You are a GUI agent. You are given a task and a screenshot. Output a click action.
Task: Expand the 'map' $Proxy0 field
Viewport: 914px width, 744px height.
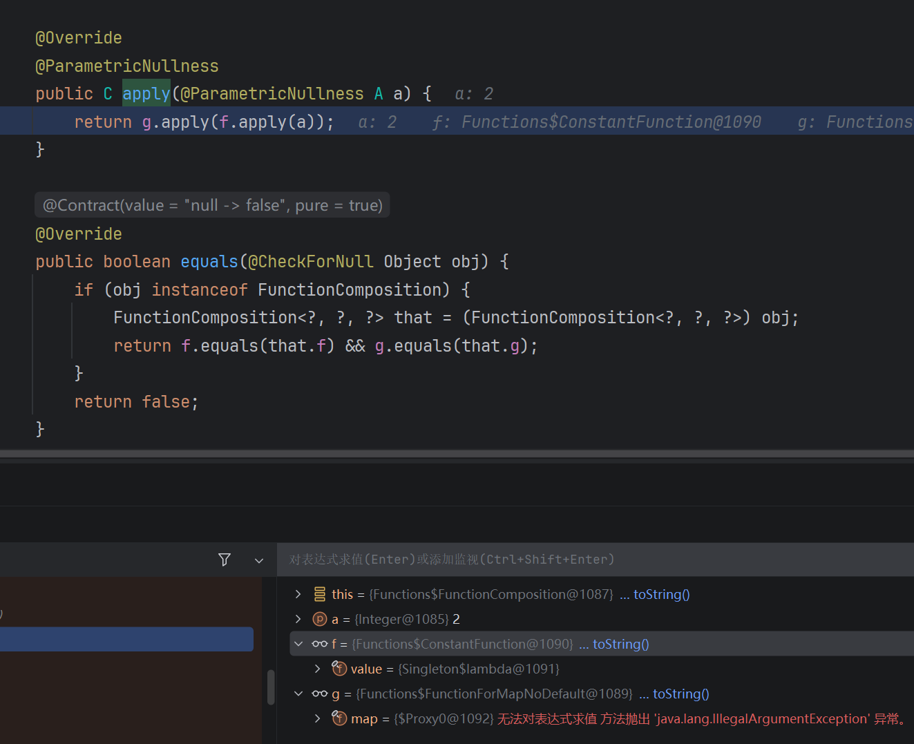pos(317,718)
